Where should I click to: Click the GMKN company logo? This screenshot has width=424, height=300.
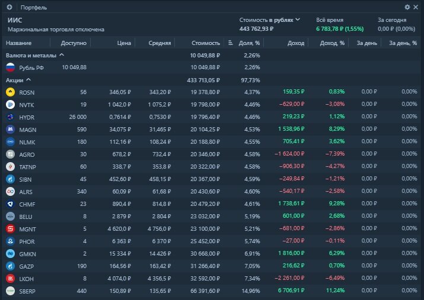10,254
